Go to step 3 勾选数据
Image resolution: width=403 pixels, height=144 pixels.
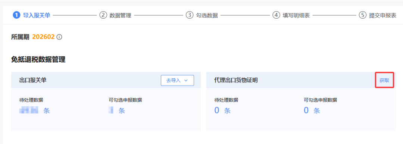point(202,15)
